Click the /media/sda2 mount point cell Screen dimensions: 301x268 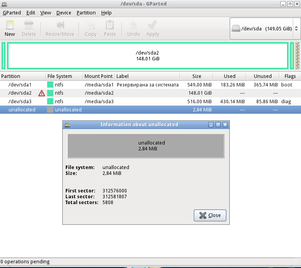(x=99, y=93)
